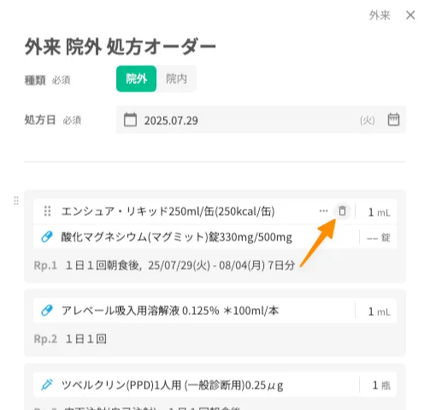The width and height of the screenshot is (430, 410).
Task: Select the 院外 prescription type
Action: coord(136,79)
